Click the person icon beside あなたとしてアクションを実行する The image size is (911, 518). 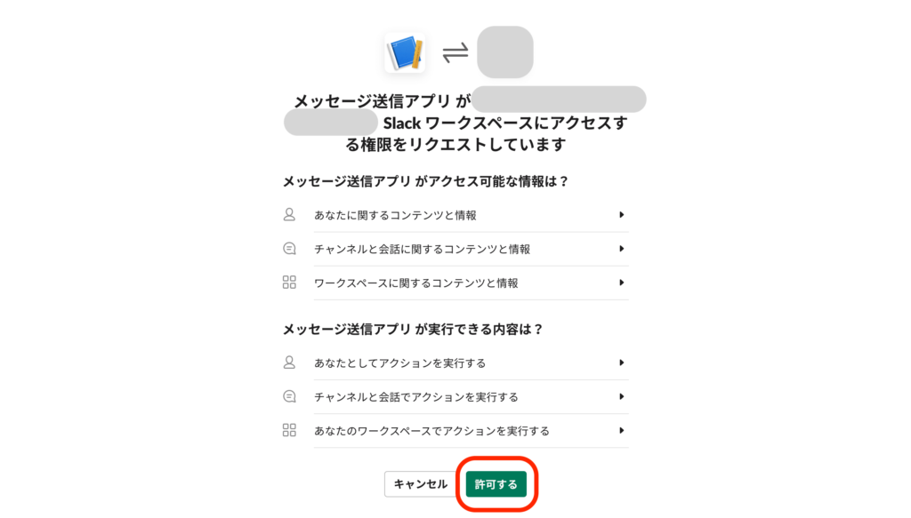[287, 363]
